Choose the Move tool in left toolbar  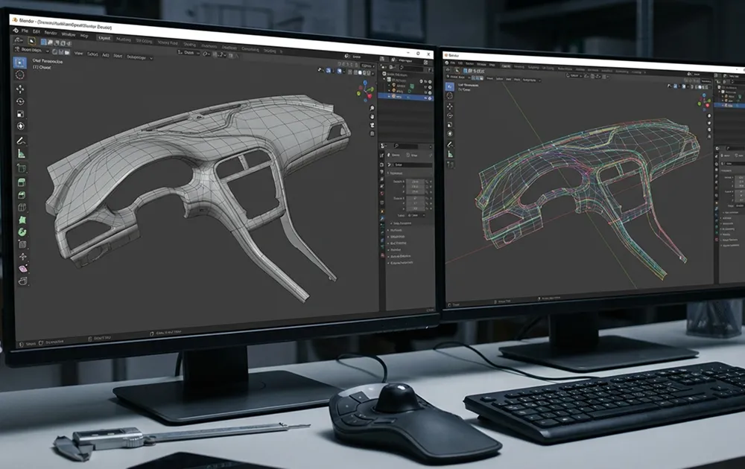coord(20,89)
